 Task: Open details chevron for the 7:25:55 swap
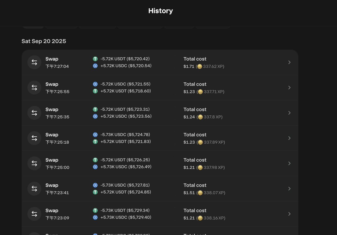pyautogui.click(x=290, y=88)
